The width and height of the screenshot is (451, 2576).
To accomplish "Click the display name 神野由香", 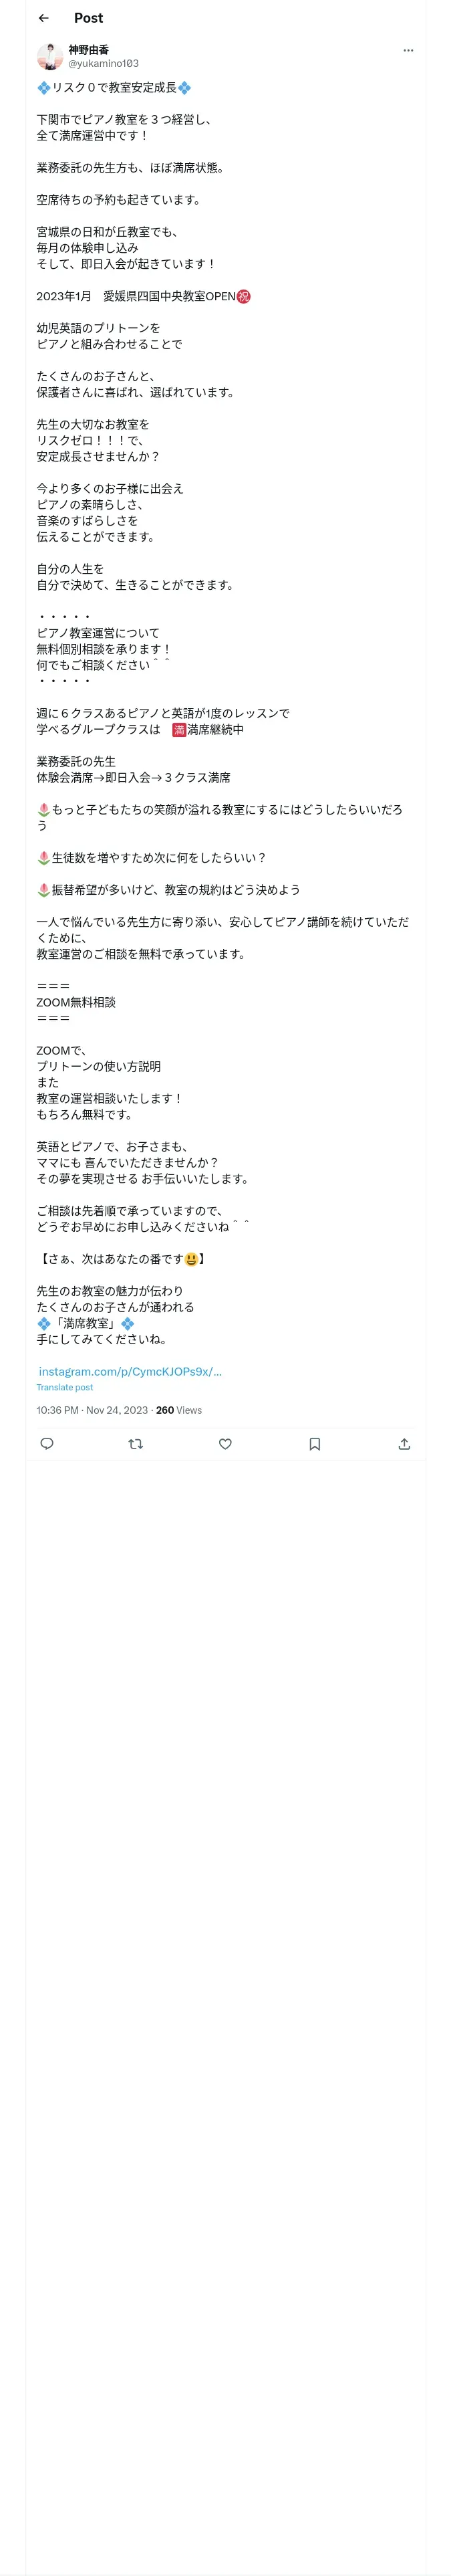I will [89, 50].
